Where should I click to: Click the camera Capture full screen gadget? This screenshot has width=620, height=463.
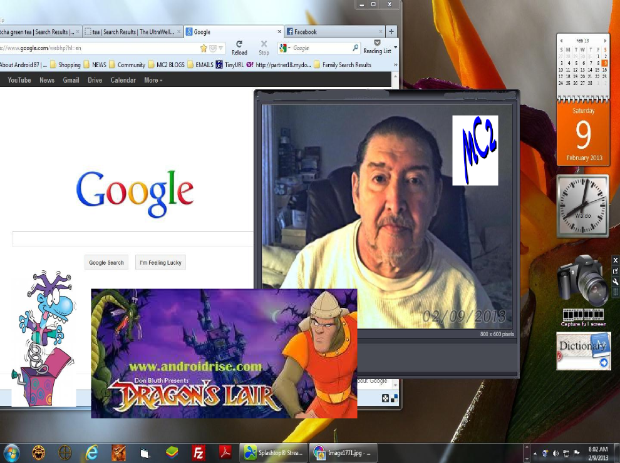[x=583, y=291]
